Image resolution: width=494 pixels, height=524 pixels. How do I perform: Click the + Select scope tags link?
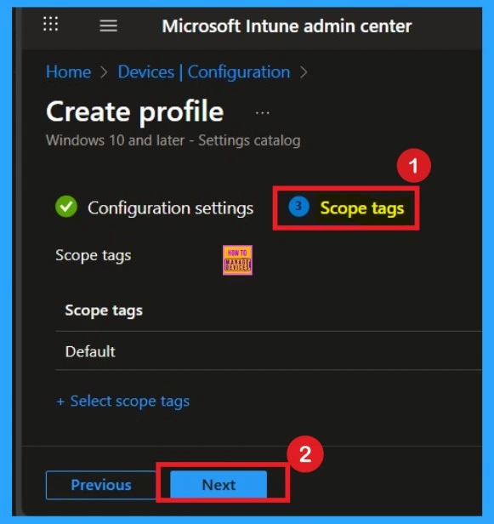click(x=123, y=401)
